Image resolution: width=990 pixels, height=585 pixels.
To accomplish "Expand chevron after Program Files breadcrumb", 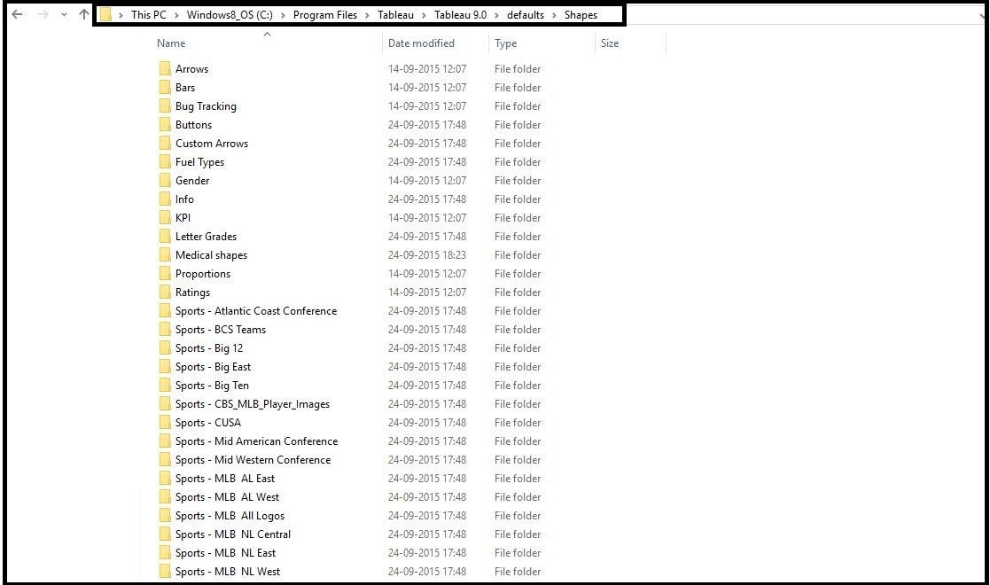I will pos(368,15).
